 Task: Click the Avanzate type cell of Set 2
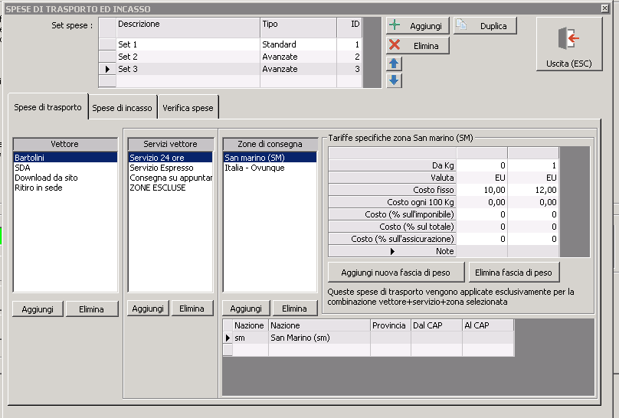pyautogui.click(x=299, y=57)
